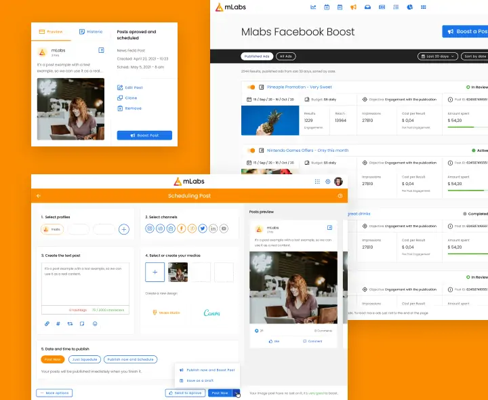Open the Pineapple Promotion - Very Sweet ad link
Image resolution: width=488 pixels, height=400 pixels.
point(300,87)
